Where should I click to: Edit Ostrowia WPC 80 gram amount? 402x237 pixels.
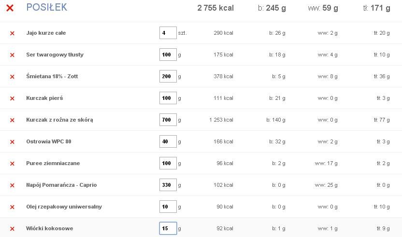[x=168, y=141]
